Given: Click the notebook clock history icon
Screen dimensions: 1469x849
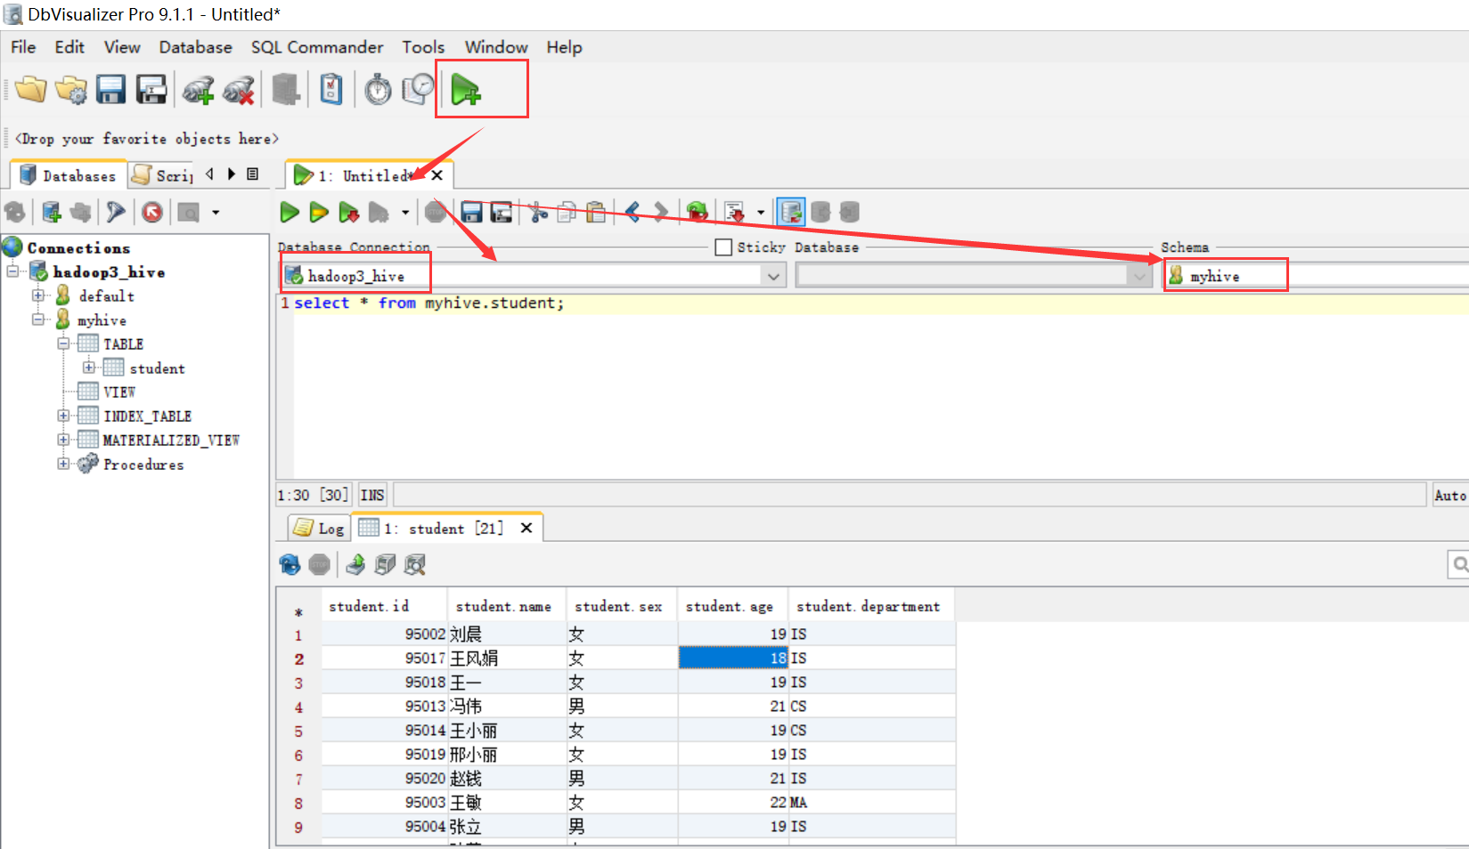Looking at the screenshot, I should (418, 88).
